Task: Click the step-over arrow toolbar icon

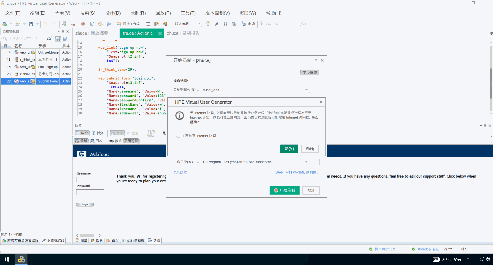Action: click(100, 24)
